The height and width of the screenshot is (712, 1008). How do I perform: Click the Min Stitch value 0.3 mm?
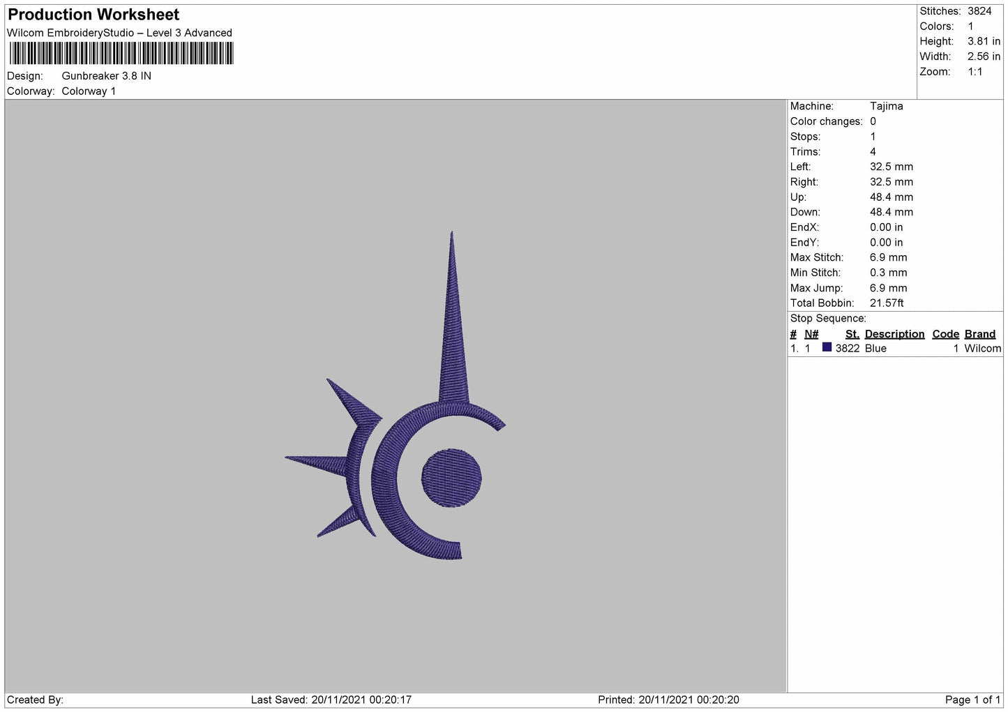[889, 273]
